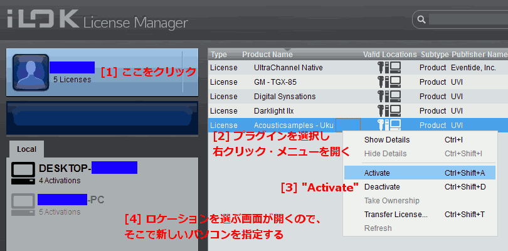Sort by Publisher Name column header
The width and height of the screenshot is (508, 251).
point(480,55)
